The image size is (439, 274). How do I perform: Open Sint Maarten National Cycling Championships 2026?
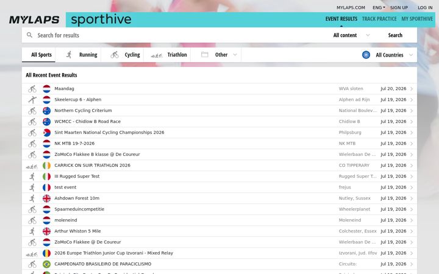(220, 133)
